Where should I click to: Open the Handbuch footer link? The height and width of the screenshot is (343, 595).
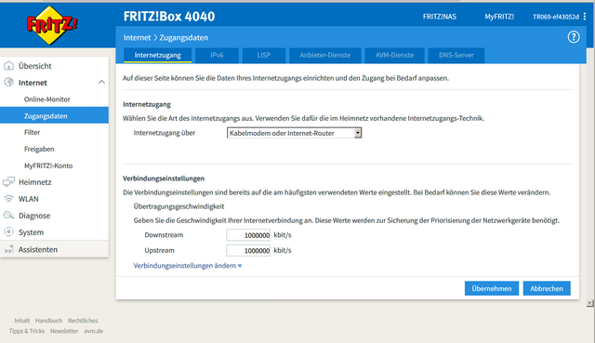coord(48,321)
